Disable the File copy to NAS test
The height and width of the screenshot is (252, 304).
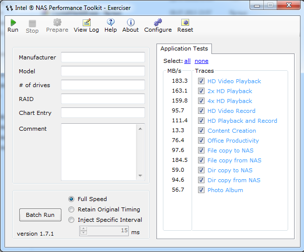point(201,150)
